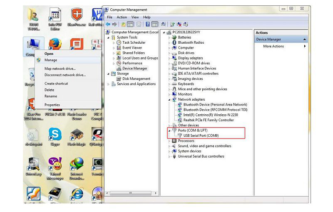Choose Manage from context menu
Screen dimensions: 333x212
(x=51, y=60)
